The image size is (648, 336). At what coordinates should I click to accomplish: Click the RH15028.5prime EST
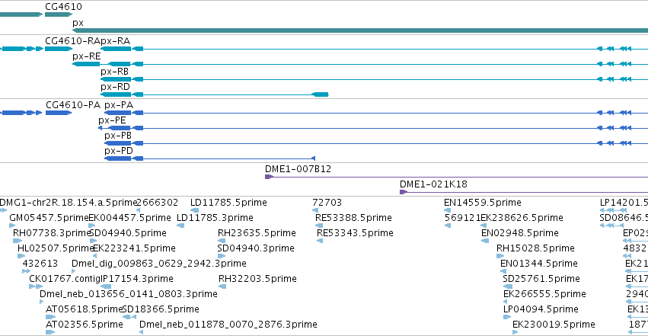(500, 256)
